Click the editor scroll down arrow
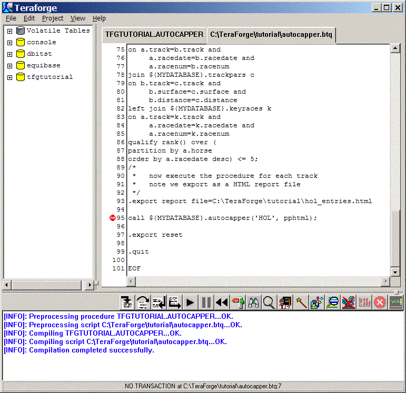The width and height of the screenshot is (406, 393). click(395, 272)
